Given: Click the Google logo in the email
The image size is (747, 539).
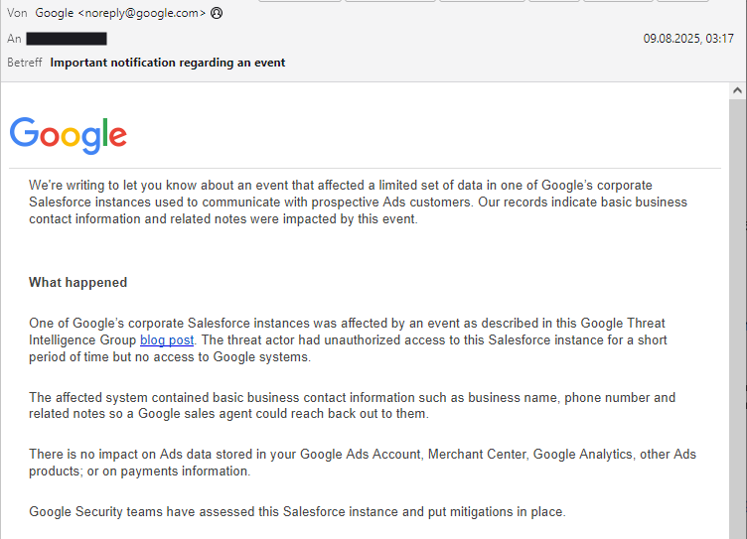Looking at the screenshot, I should (69, 134).
